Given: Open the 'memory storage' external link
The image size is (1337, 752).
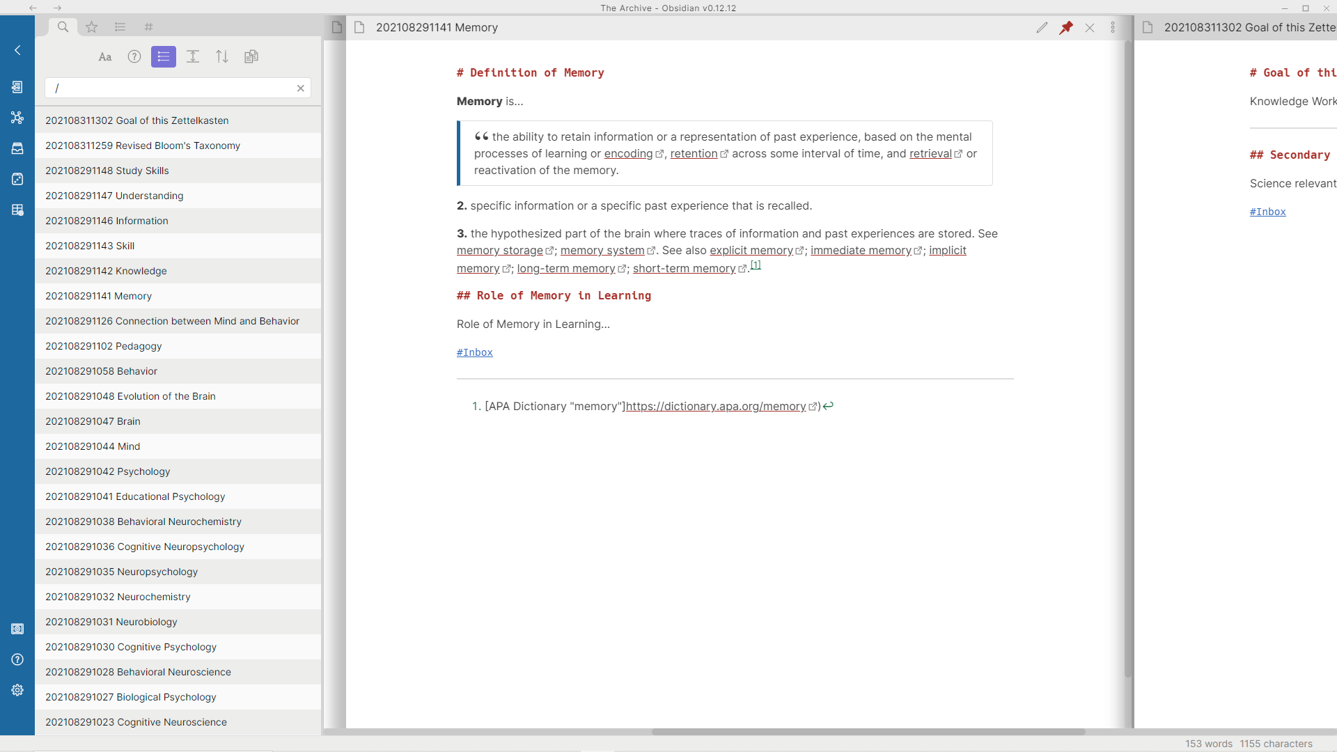Looking at the screenshot, I should pyautogui.click(x=500, y=251).
